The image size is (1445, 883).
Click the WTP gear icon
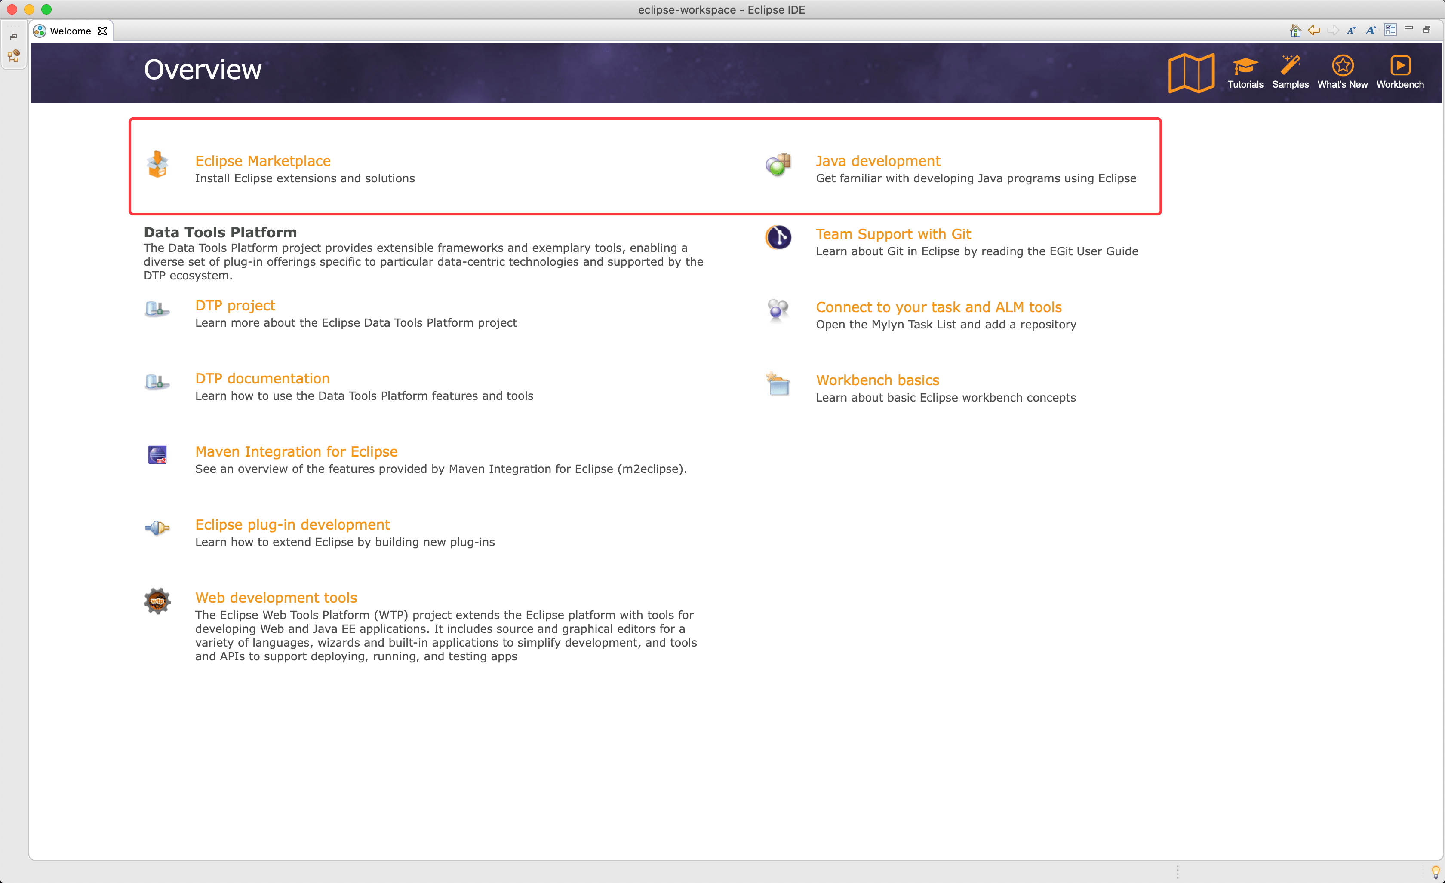[x=157, y=601]
